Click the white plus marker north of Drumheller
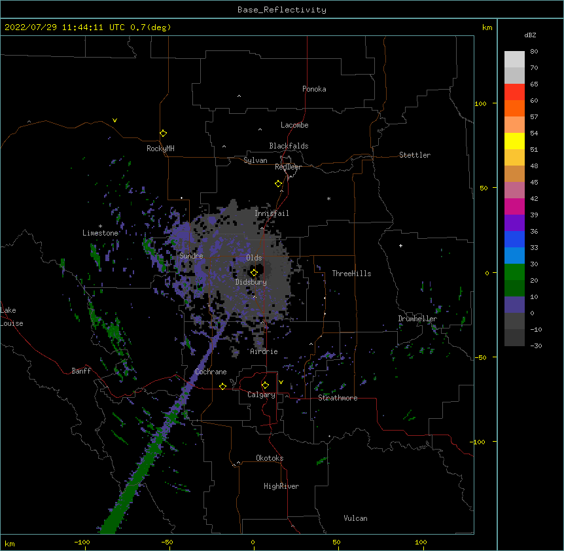The width and height of the screenshot is (564, 551). click(x=400, y=245)
